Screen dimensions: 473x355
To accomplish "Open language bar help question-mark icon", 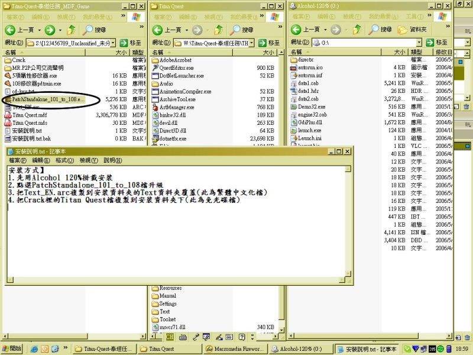I will pos(242,337).
